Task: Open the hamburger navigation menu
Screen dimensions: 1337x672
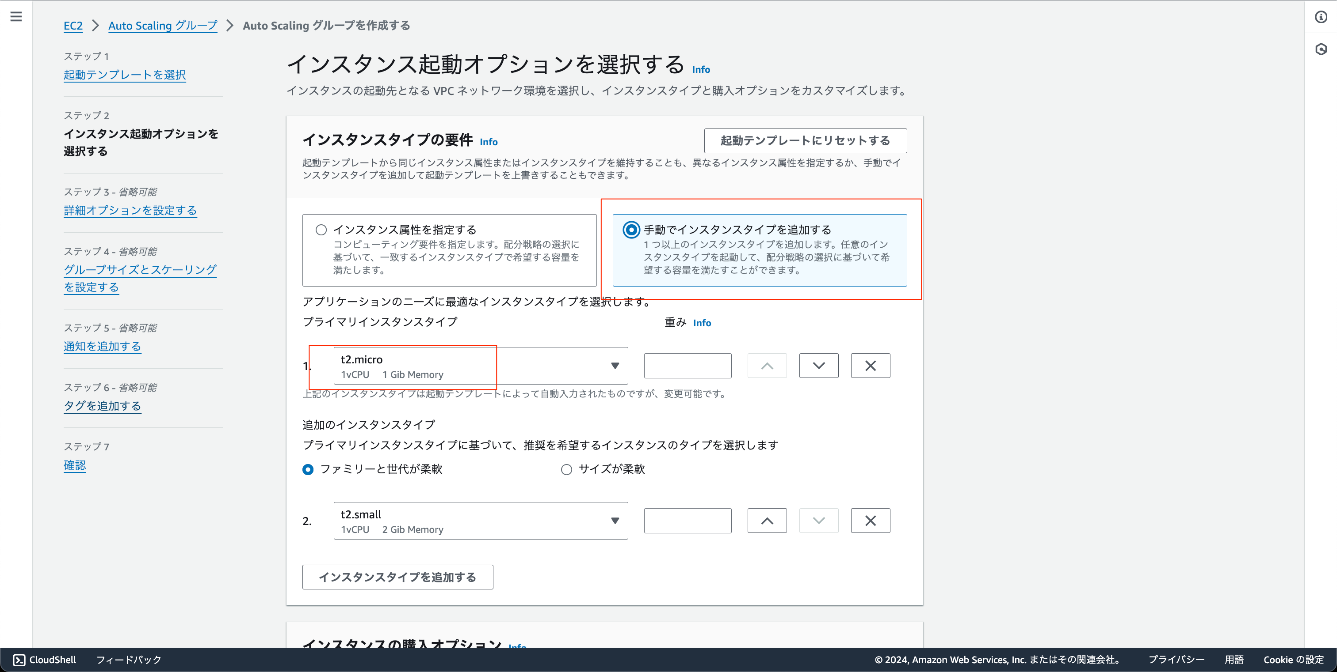Action: 16,16
